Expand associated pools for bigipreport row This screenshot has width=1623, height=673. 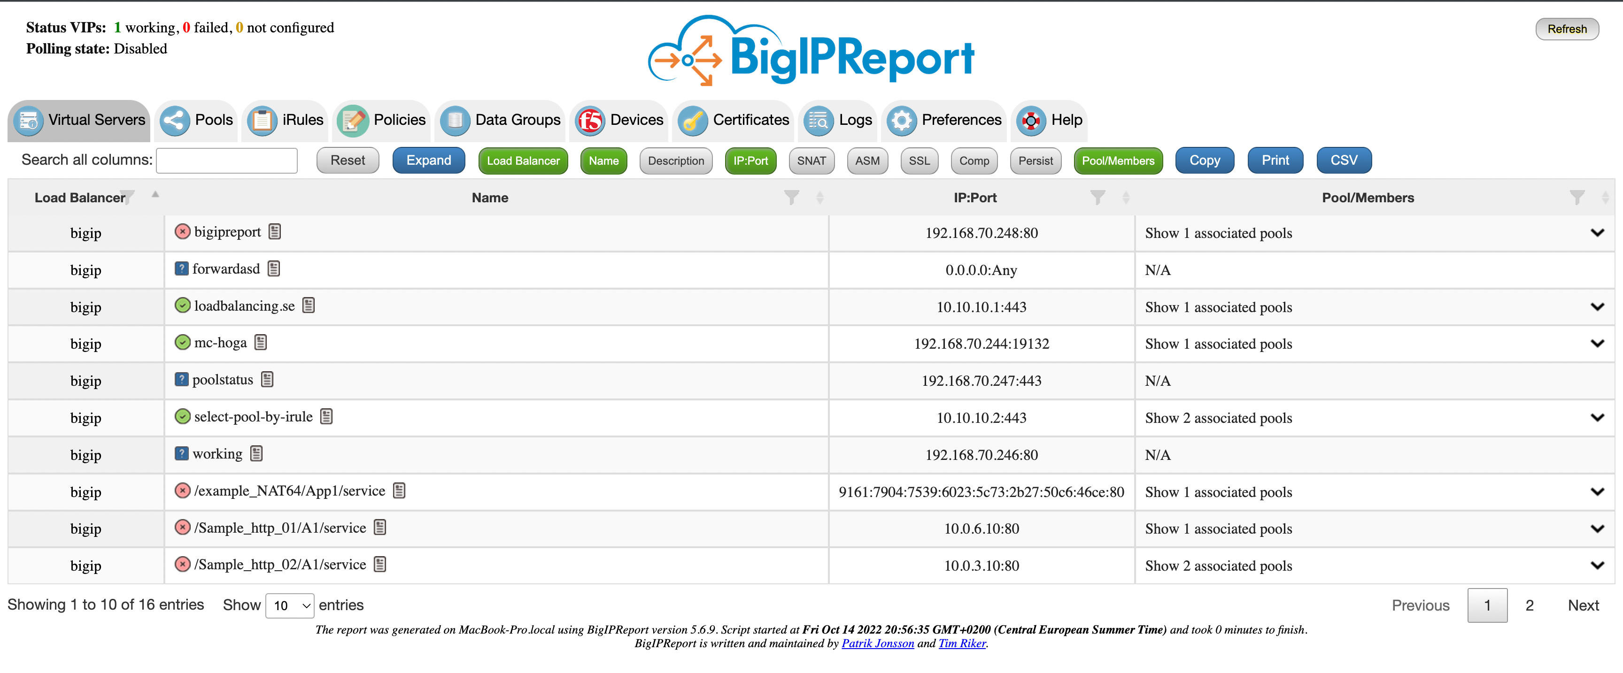point(1597,233)
